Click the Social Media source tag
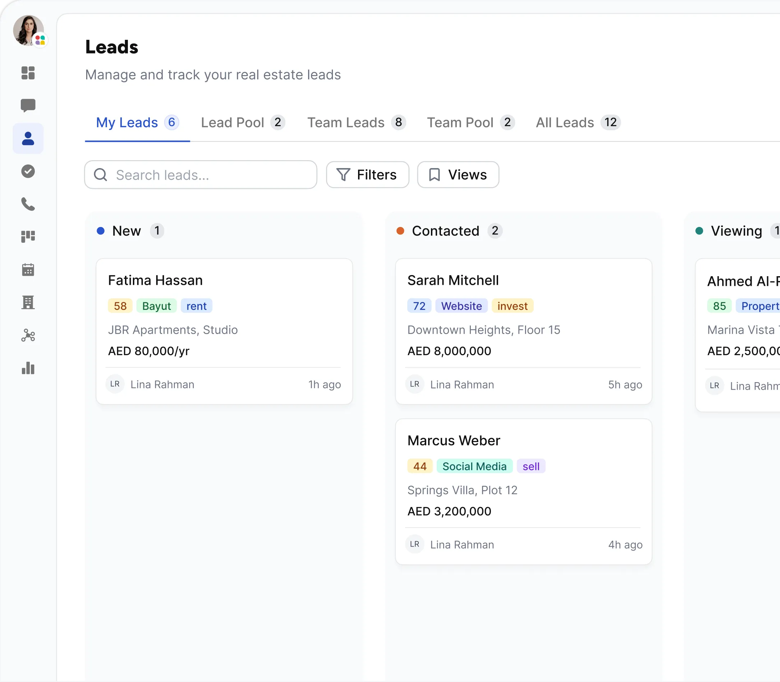 pyautogui.click(x=474, y=466)
